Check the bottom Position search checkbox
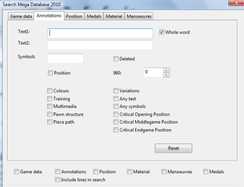Screen dimensions: 244x187 pos(96,172)
